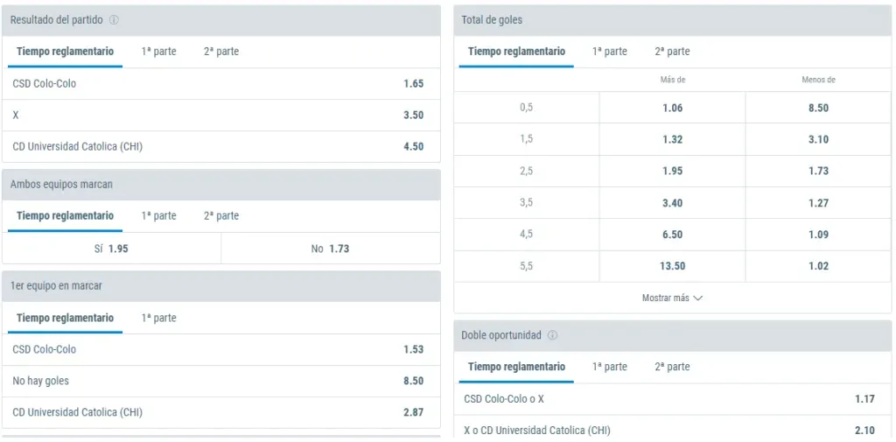Image resolution: width=896 pixels, height=442 pixels.
Task: Open 2ª parte tab under Total de goles
Action: [x=672, y=52]
